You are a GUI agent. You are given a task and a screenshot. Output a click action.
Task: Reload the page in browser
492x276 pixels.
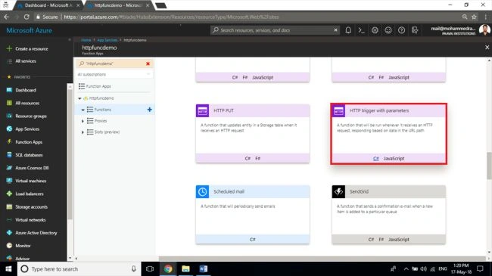(26, 17)
